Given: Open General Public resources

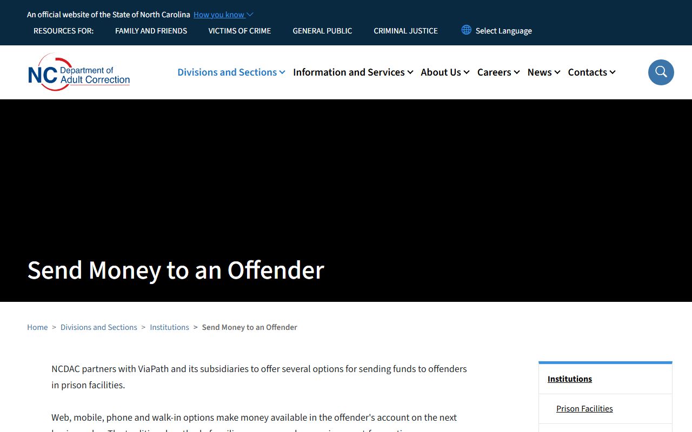Looking at the screenshot, I should (x=322, y=31).
